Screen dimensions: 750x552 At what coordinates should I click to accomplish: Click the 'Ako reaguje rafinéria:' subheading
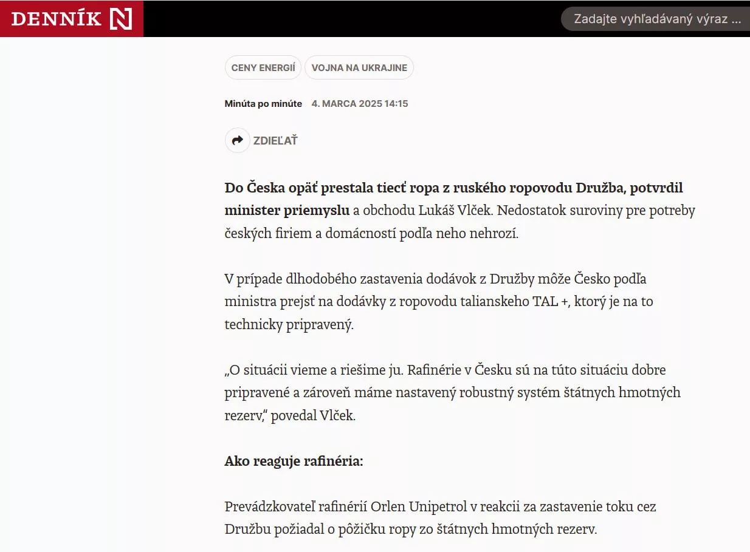coord(294,462)
